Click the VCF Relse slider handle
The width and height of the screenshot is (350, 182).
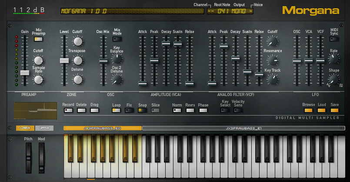click(x=259, y=74)
